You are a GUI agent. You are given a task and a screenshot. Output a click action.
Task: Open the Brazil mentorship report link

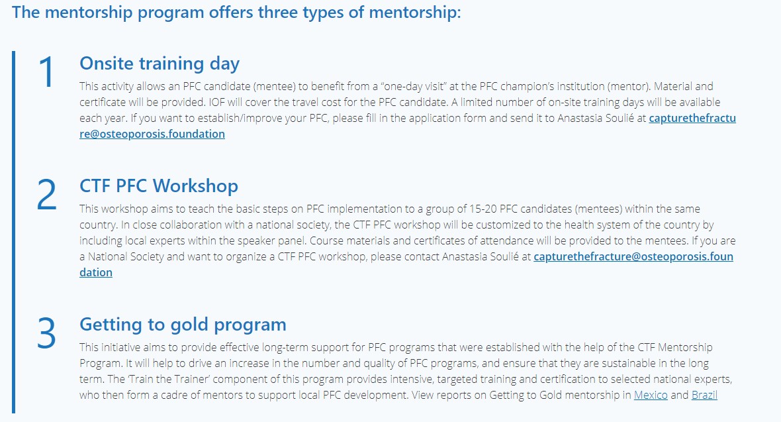(x=704, y=395)
